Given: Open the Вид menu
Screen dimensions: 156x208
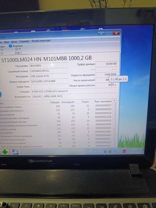Looking at the screenshot, I should pyautogui.click(x=6, y=42).
